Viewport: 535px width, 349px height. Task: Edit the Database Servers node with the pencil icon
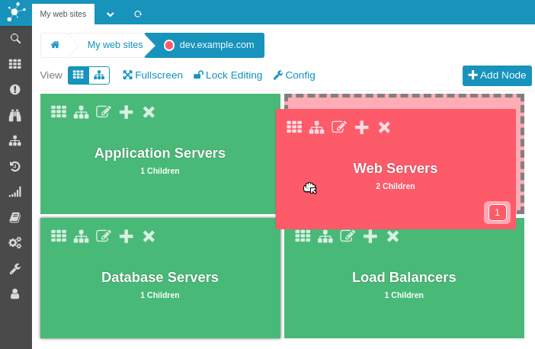pos(104,236)
